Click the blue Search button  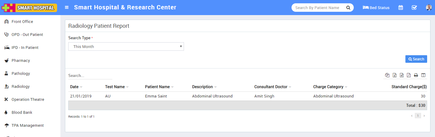point(416,59)
